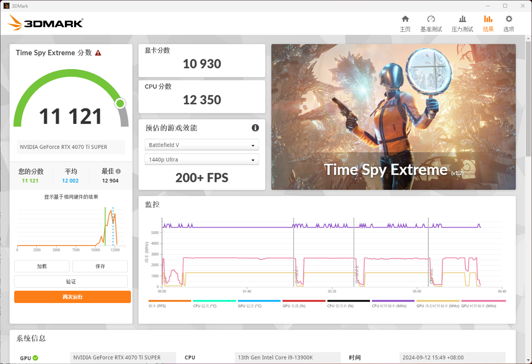Click the green check icon next to GPU
532x364 pixels.
pyautogui.click(x=36, y=358)
